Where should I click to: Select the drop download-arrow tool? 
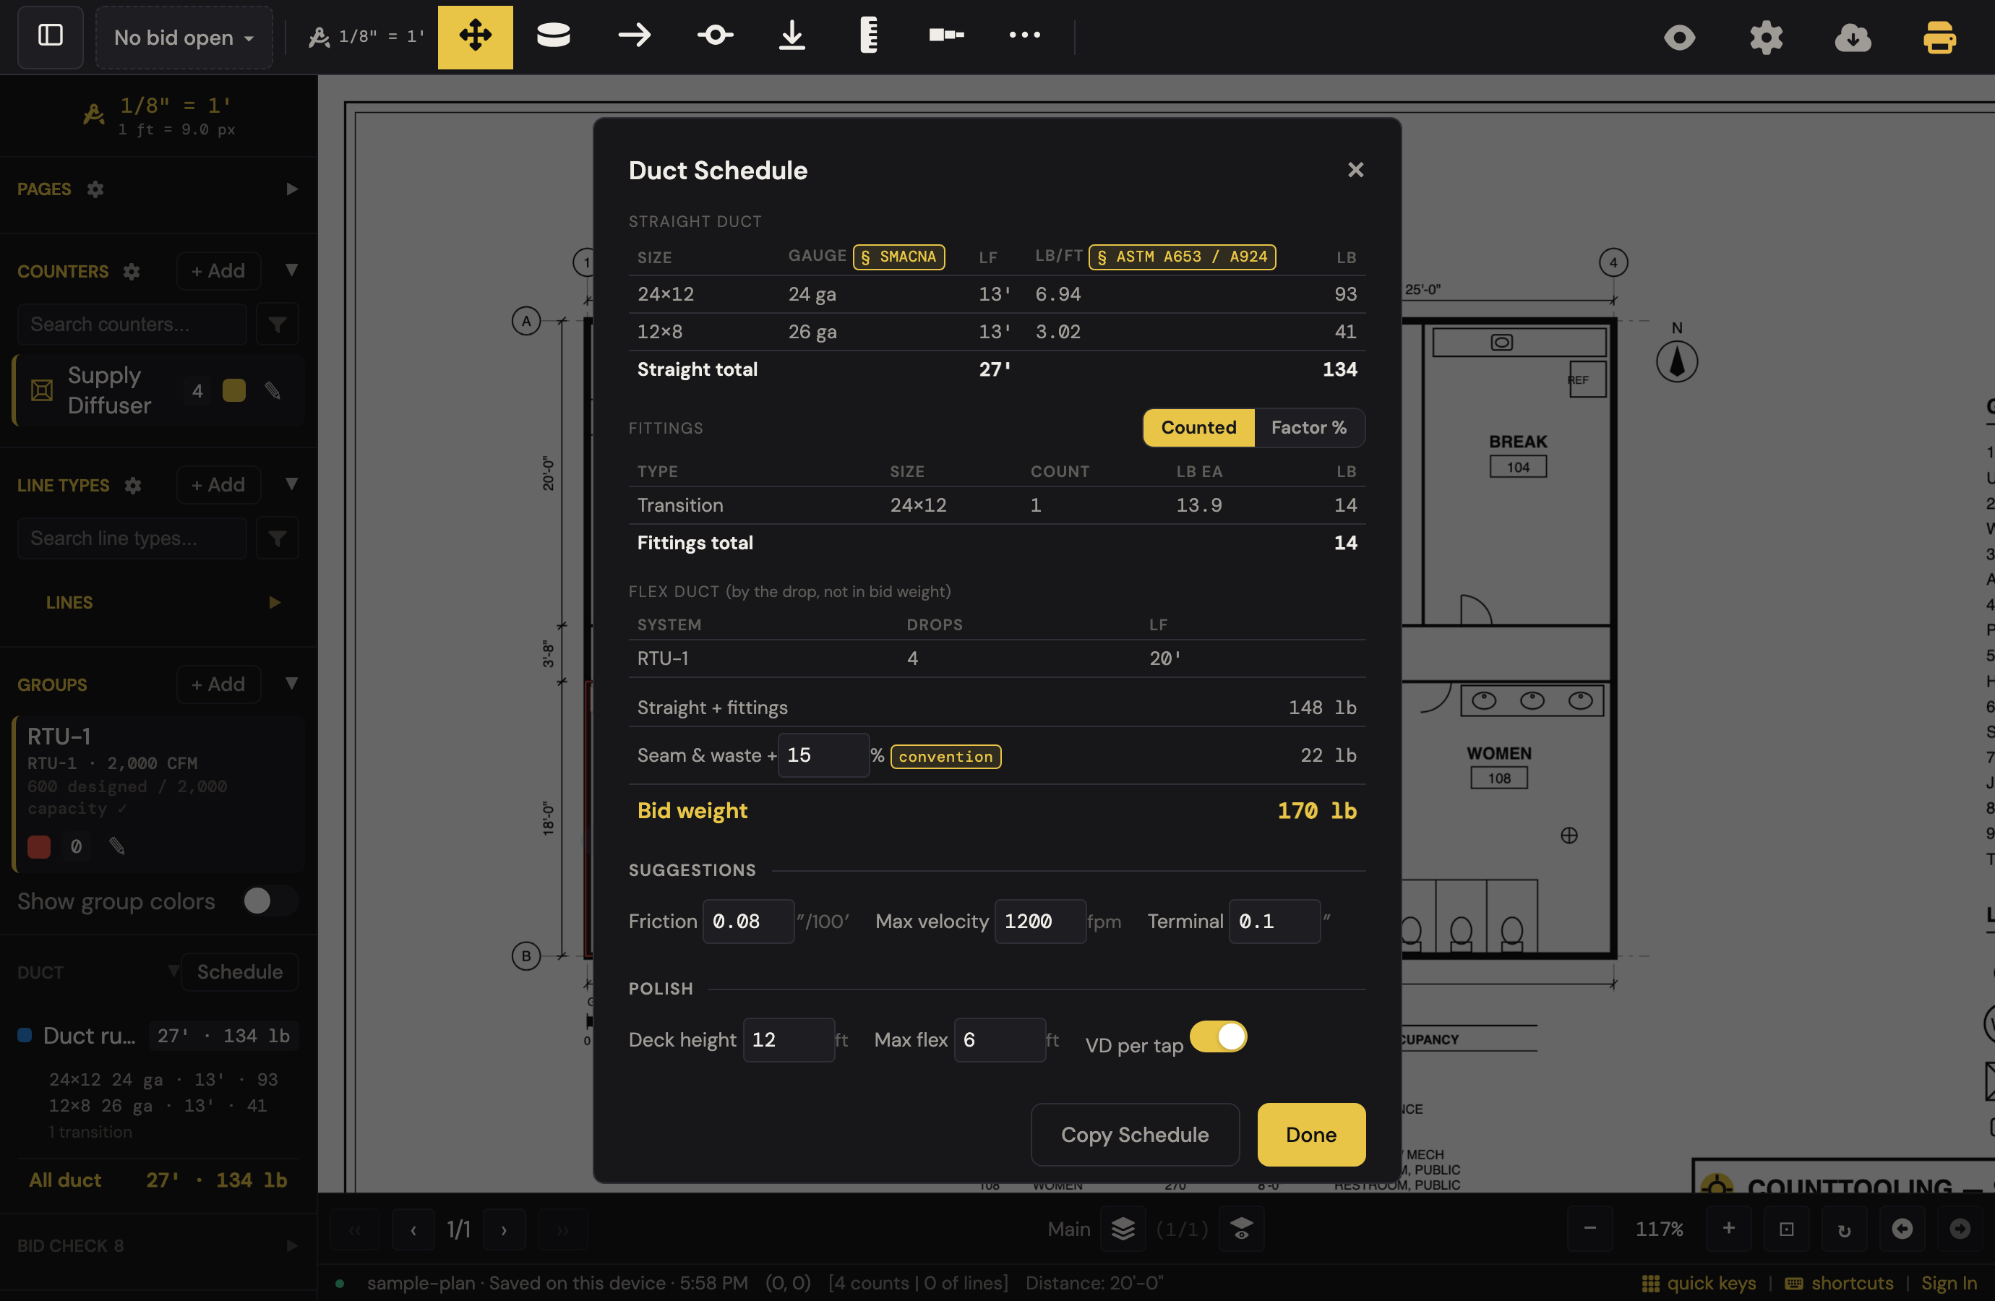click(792, 36)
